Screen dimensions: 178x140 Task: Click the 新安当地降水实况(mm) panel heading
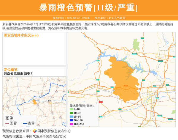pos(21,35)
